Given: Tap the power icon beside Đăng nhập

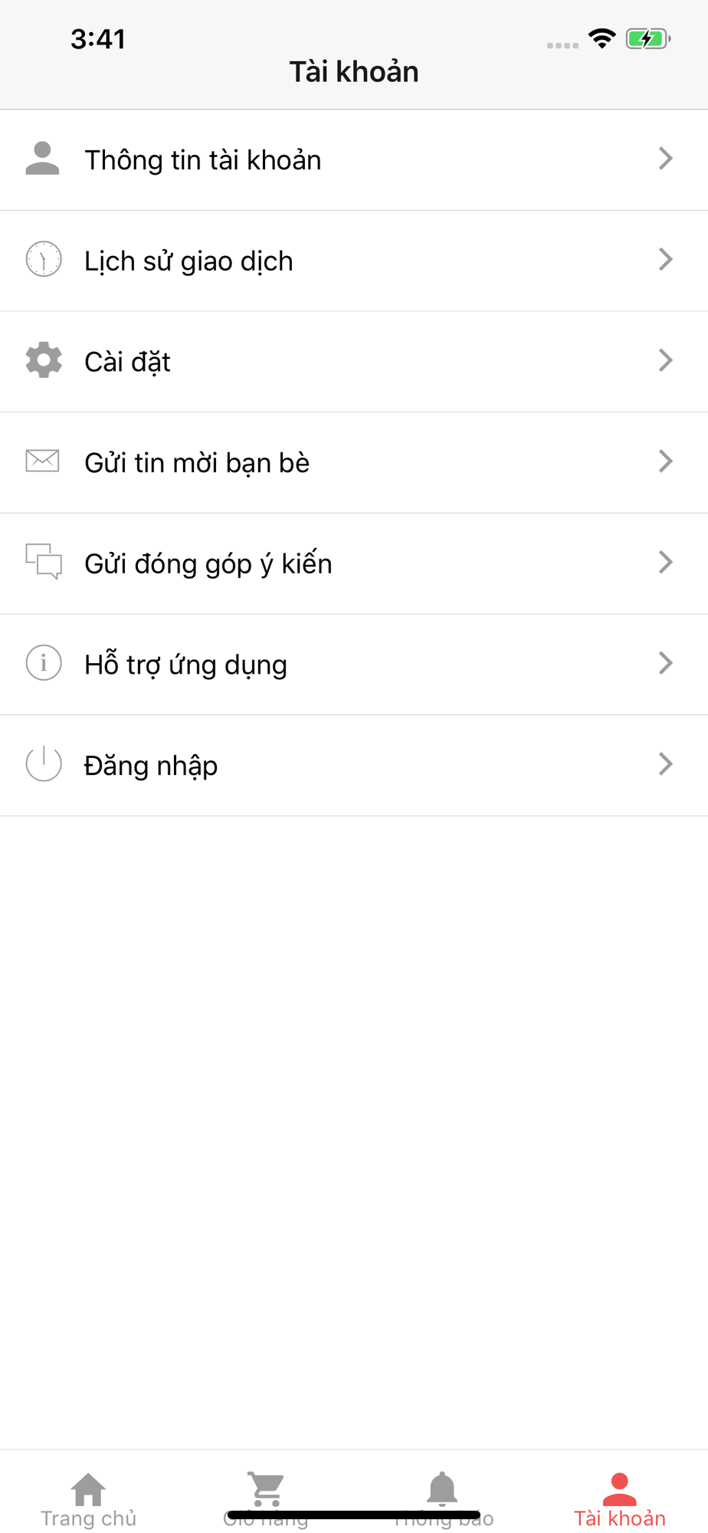Looking at the screenshot, I should point(44,763).
